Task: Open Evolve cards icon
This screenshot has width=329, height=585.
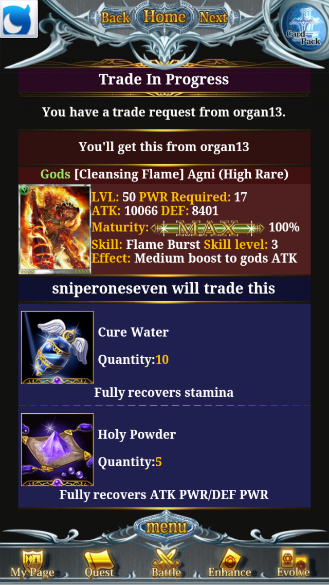Action: click(293, 563)
